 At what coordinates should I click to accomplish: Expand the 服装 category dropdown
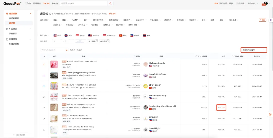click(56, 20)
